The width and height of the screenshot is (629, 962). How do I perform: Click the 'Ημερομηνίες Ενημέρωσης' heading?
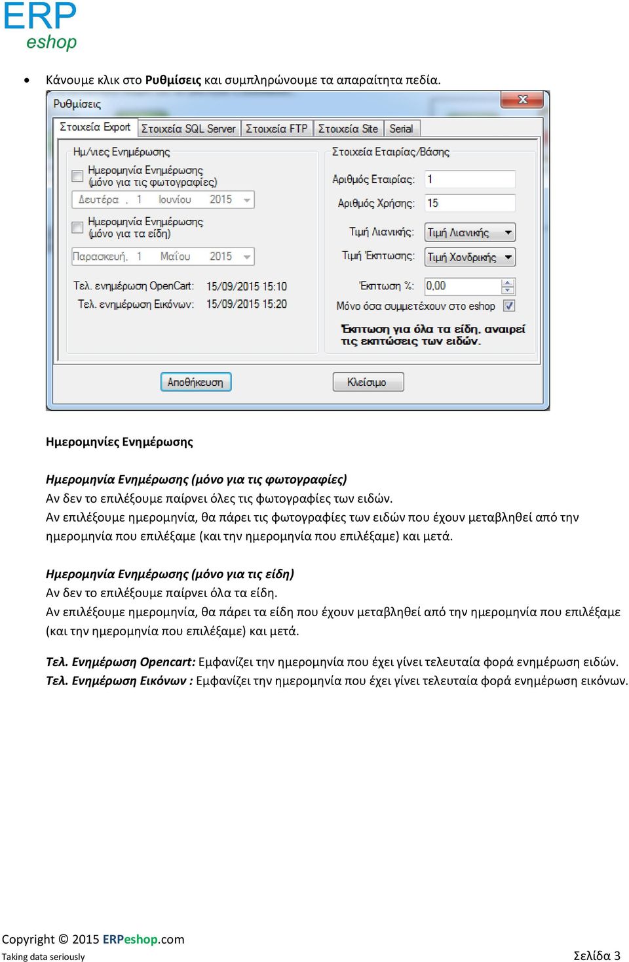119,442
